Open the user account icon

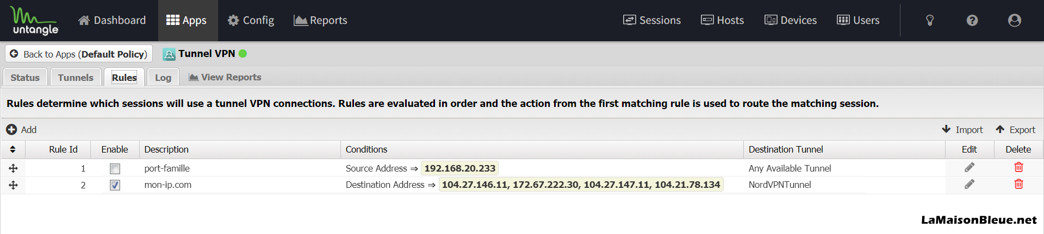tap(1015, 21)
